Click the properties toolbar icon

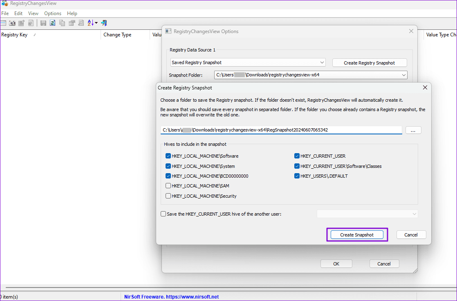click(x=72, y=23)
